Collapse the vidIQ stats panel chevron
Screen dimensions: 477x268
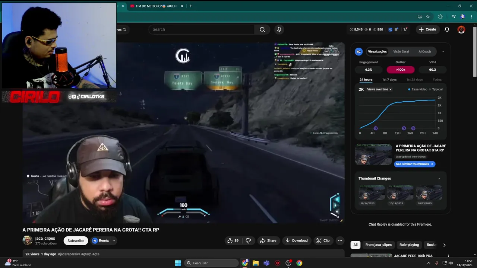click(443, 52)
